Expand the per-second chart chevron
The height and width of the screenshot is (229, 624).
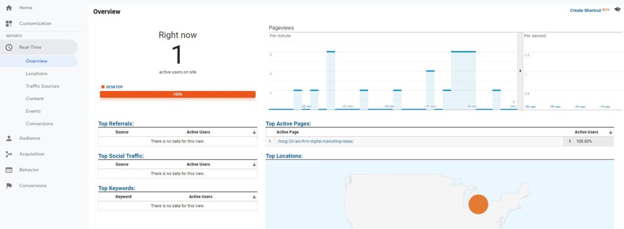520,70
